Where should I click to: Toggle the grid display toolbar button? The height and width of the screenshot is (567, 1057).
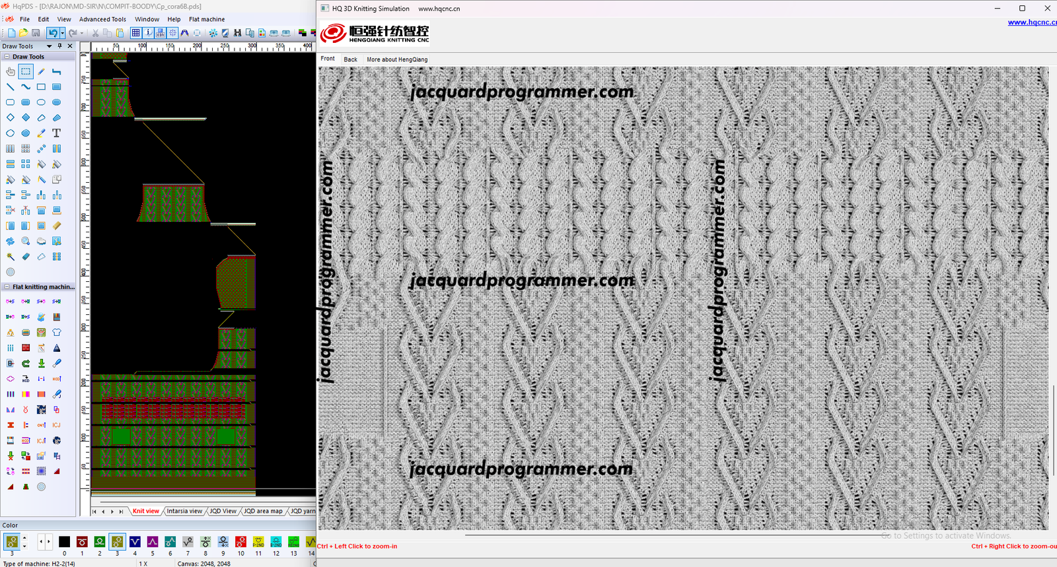click(135, 33)
